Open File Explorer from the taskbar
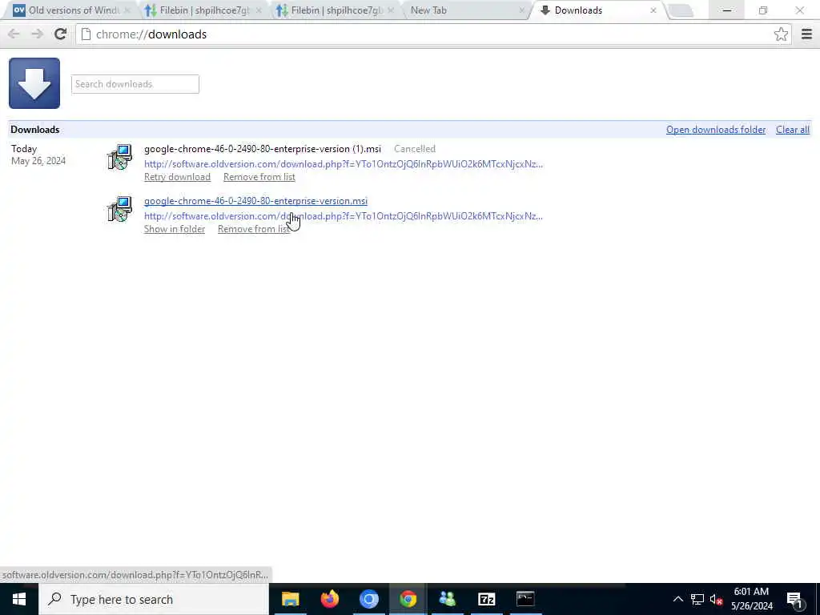Viewport: 820px width, 615px height. (x=290, y=599)
